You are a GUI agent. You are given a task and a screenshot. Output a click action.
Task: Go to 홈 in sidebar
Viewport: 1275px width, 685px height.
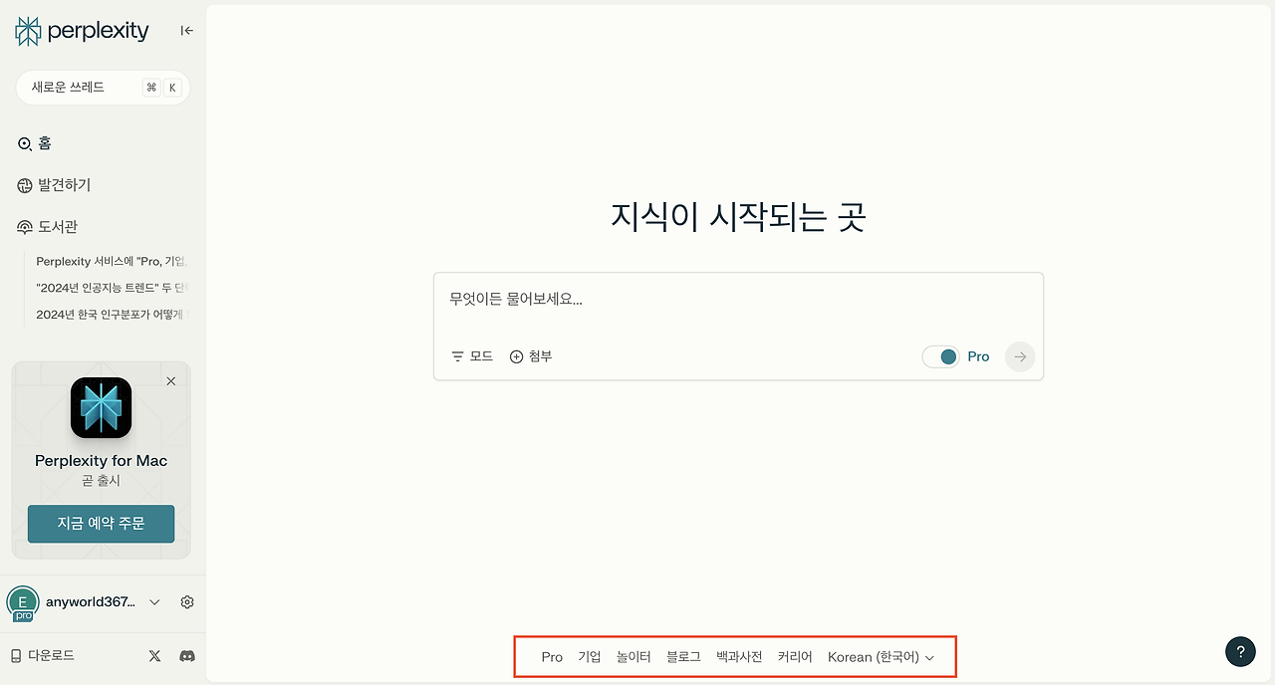(x=35, y=144)
